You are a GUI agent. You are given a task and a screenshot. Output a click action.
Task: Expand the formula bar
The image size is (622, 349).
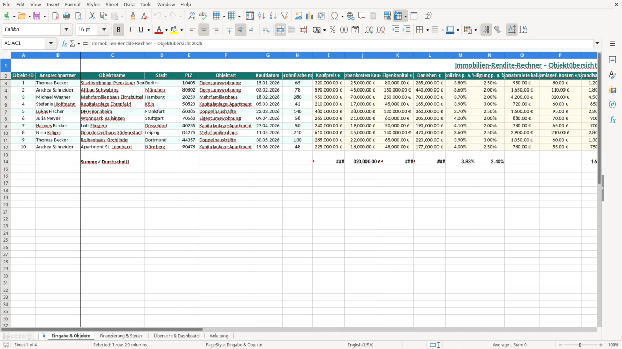pos(597,43)
